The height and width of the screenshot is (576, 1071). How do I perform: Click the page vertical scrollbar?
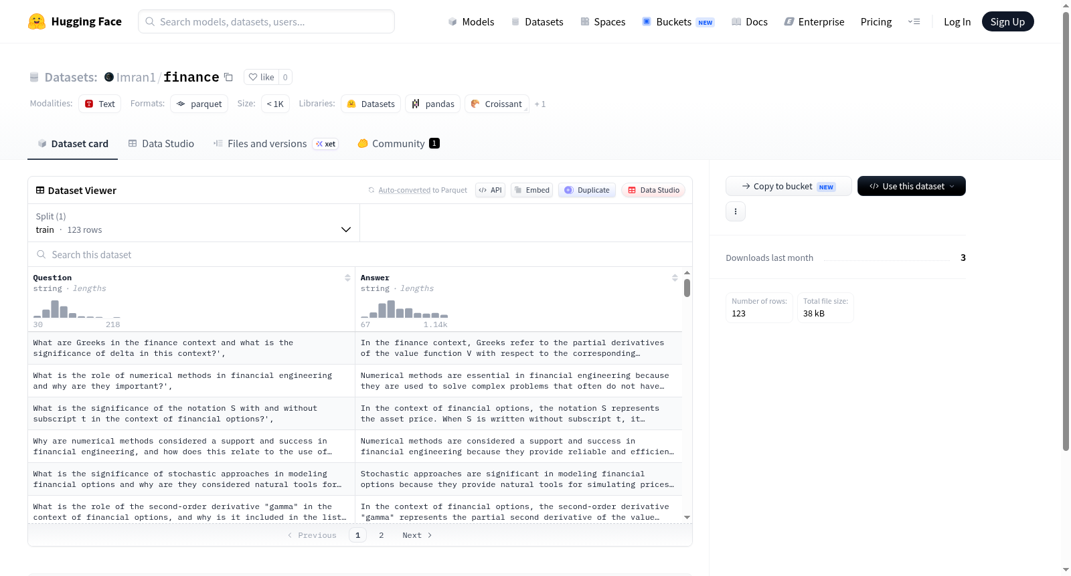[x=1066, y=231]
